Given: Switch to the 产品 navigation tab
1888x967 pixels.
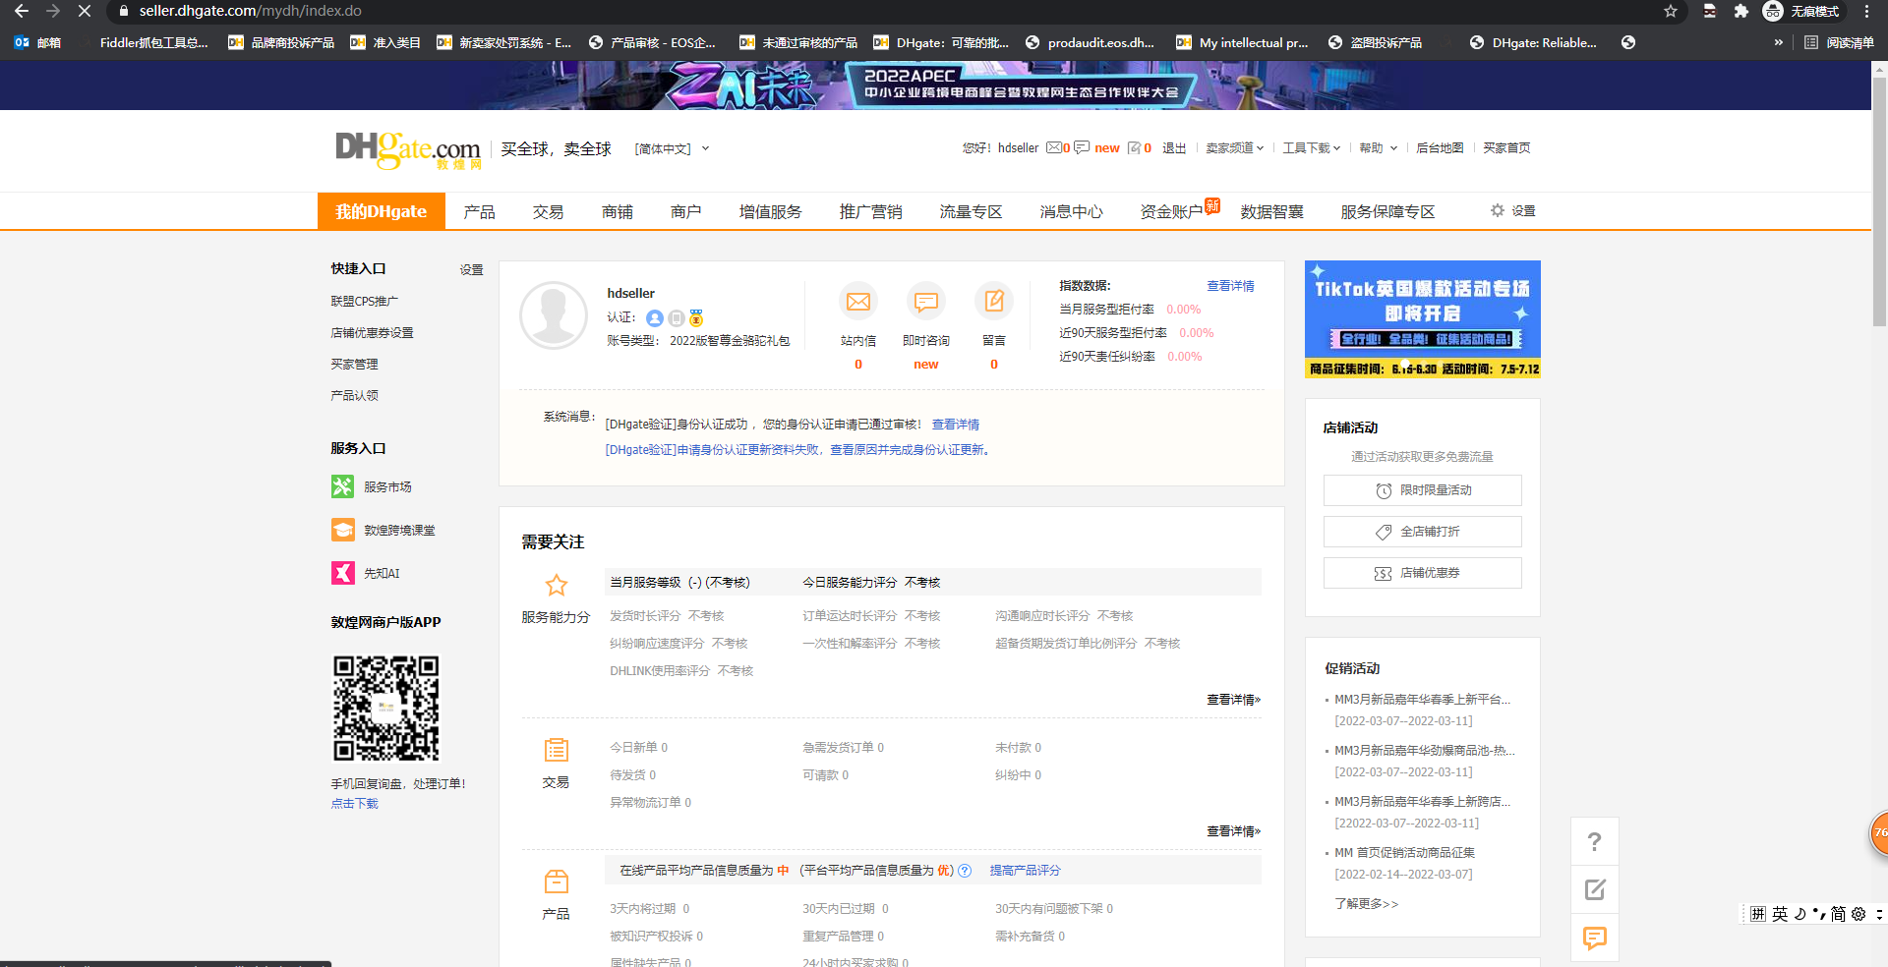Looking at the screenshot, I should pyautogui.click(x=479, y=212).
